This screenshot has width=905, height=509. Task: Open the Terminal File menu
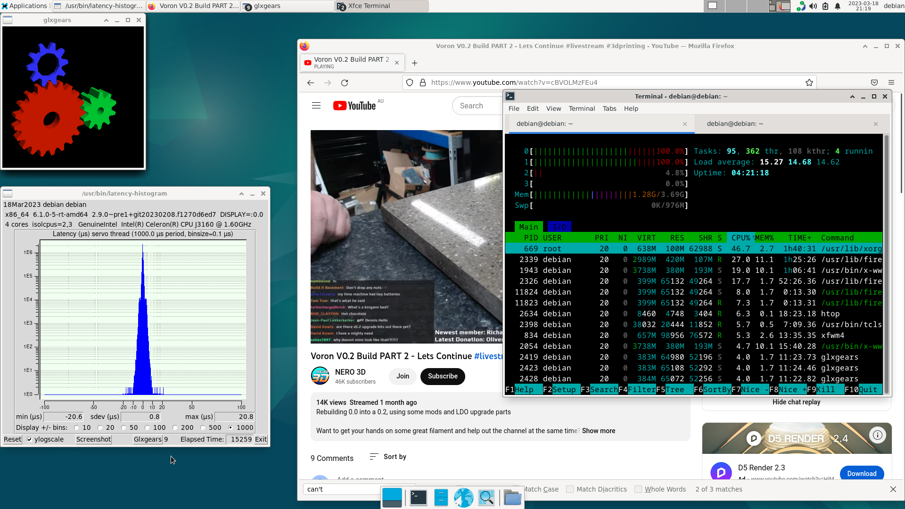coord(514,108)
